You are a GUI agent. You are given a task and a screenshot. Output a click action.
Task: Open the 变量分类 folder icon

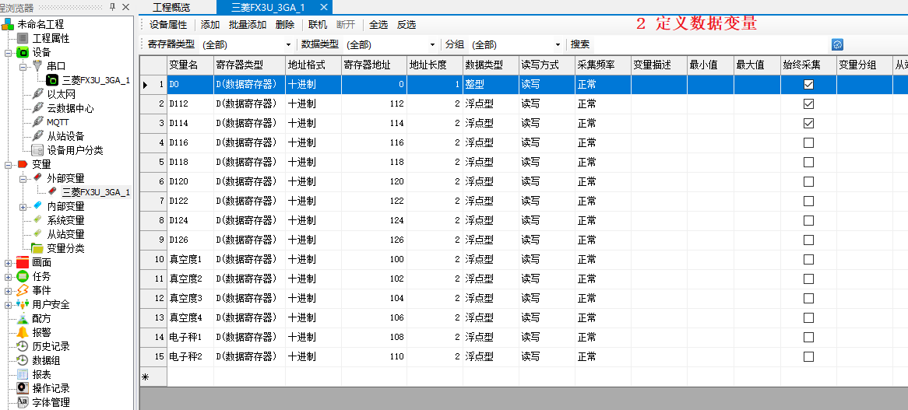[37, 248]
